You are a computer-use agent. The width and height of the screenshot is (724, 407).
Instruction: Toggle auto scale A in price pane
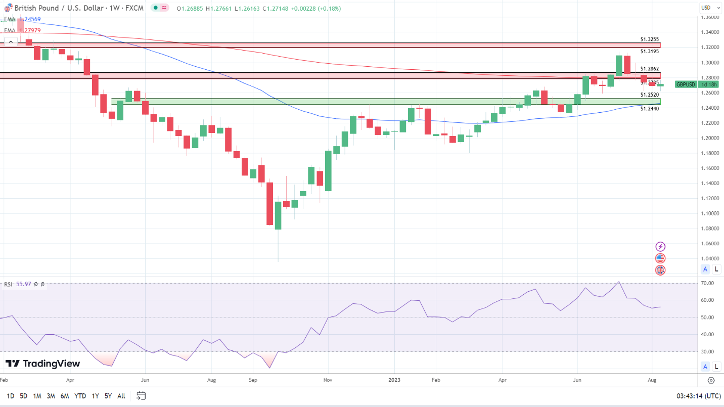click(705, 269)
